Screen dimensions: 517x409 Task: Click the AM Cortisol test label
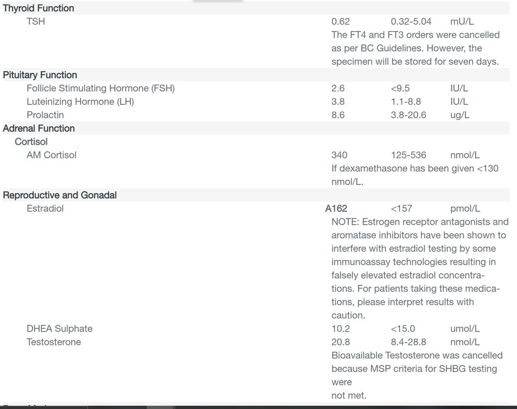[51, 155]
